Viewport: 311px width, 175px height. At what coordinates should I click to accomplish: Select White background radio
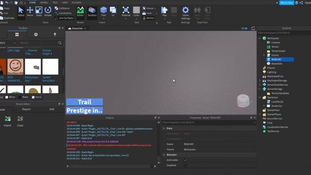[7, 97]
